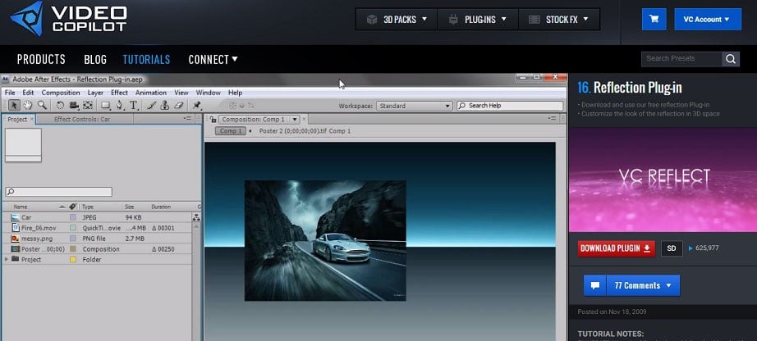Click the VC Reflect tutorial thumbnail
The image size is (757, 341).
click(x=663, y=180)
